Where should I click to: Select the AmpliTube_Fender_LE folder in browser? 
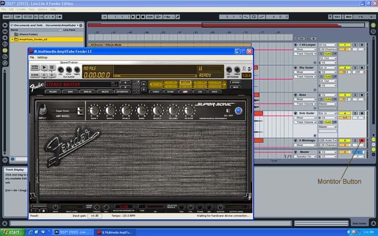tap(47, 39)
